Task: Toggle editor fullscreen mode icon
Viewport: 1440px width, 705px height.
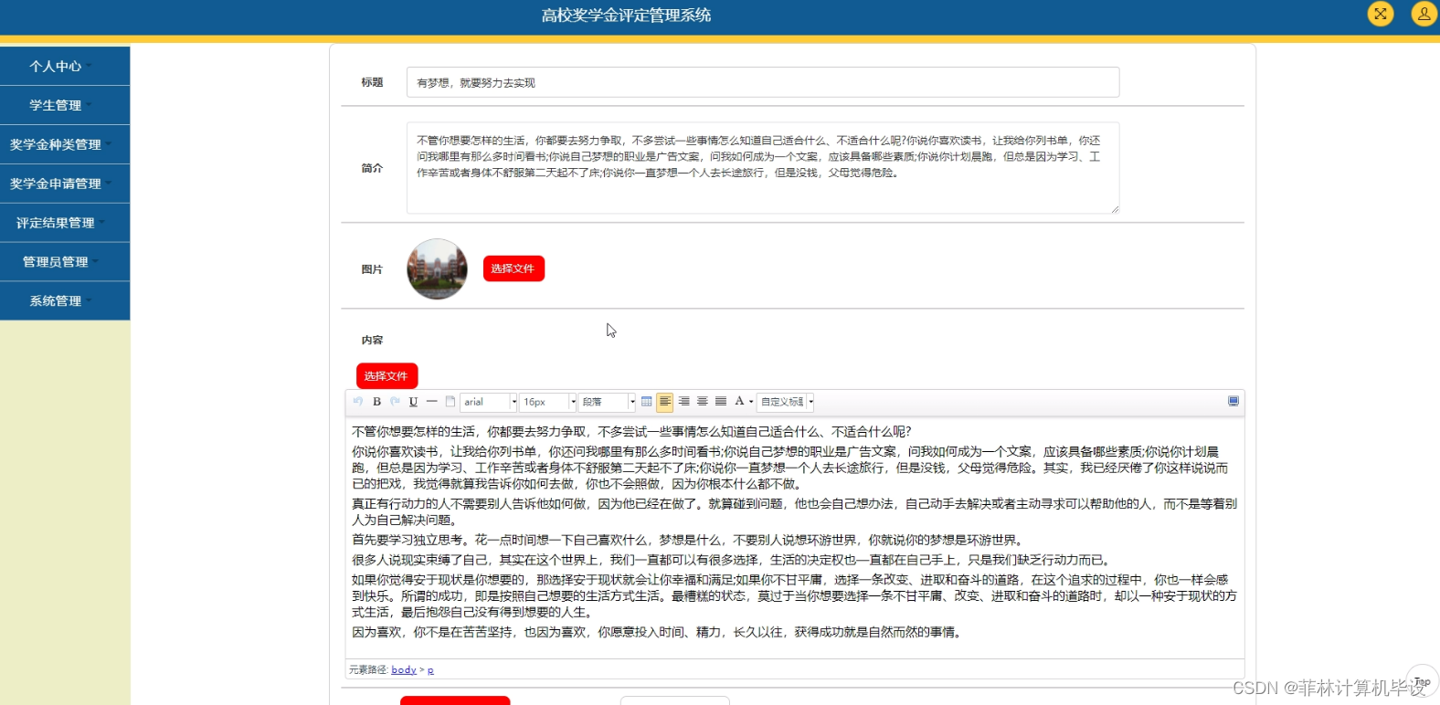Action: (x=1234, y=402)
